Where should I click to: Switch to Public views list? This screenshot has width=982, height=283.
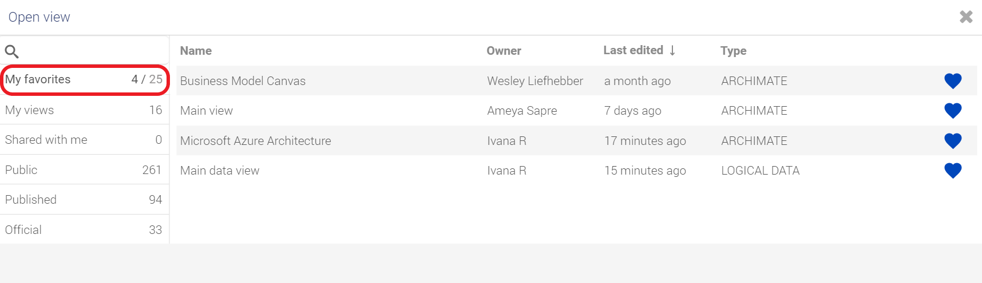pyautogui.click(x=84, y=170)
